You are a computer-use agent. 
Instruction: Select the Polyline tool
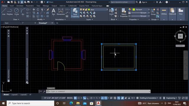pyautogui.click(x=10, y=12)
